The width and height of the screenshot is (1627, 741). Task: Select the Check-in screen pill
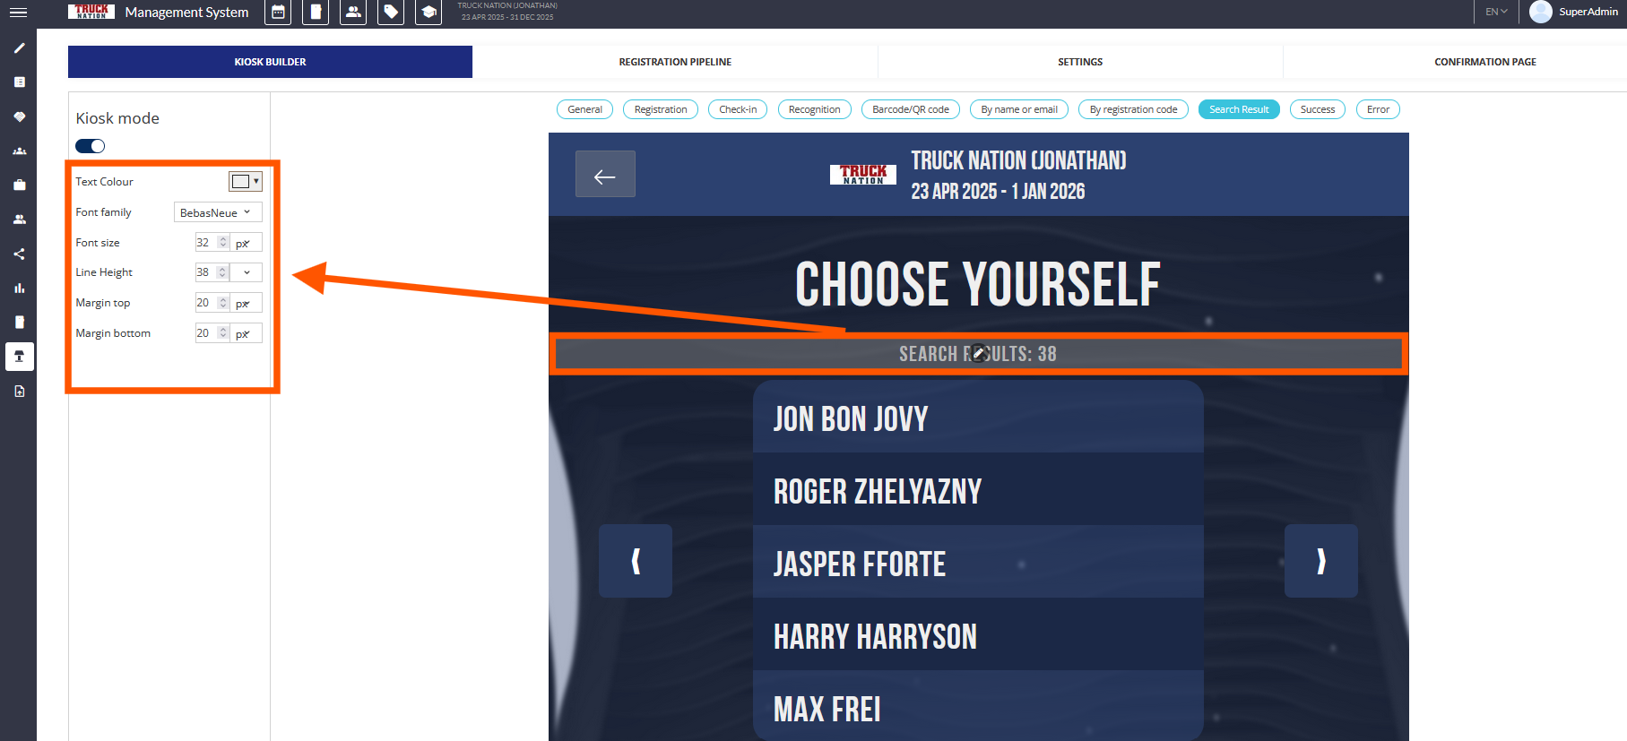738,109
